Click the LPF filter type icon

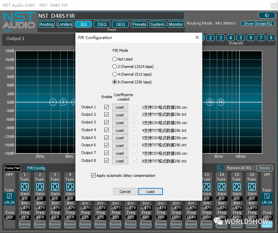pyautogui.click(x=267, y=196)
